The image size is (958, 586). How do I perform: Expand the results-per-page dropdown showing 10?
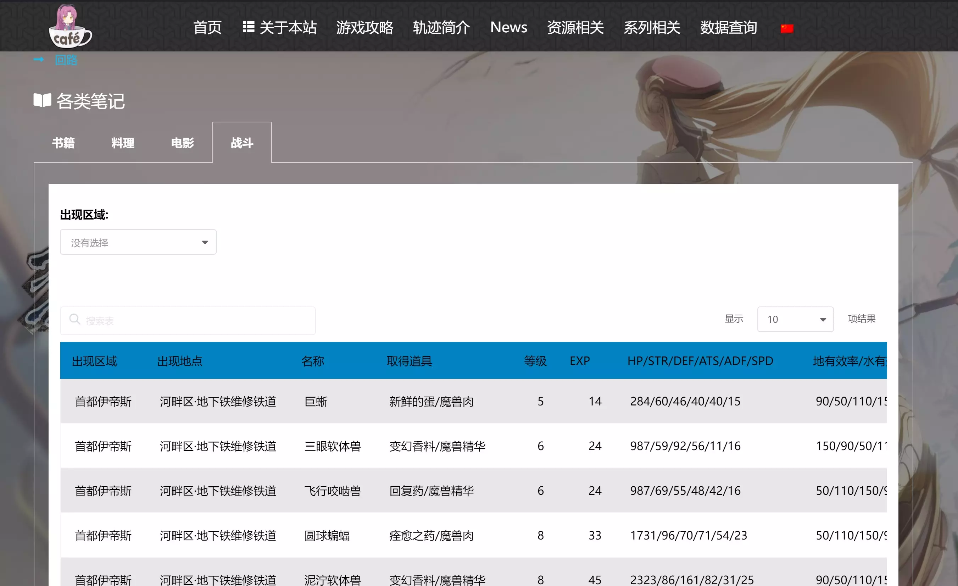795,319
